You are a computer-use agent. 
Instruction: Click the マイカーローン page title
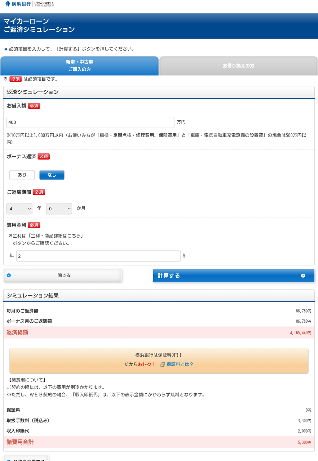(x=26, y=21)
